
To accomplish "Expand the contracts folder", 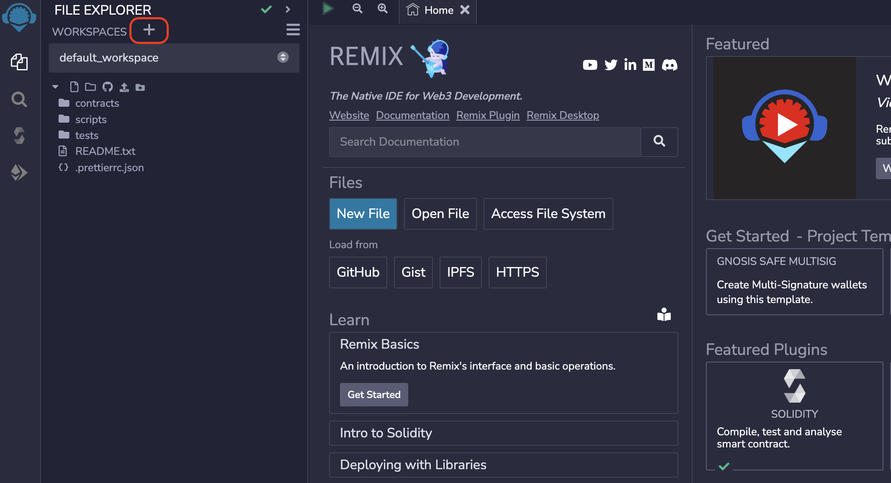I will (97, 103).
